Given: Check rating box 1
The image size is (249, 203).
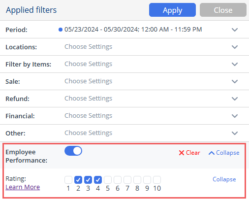Looking at the screenshot, I should [x=68, y=180].
